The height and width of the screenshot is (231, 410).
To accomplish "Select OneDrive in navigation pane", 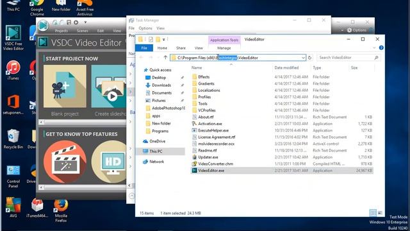I will [157, 141].
